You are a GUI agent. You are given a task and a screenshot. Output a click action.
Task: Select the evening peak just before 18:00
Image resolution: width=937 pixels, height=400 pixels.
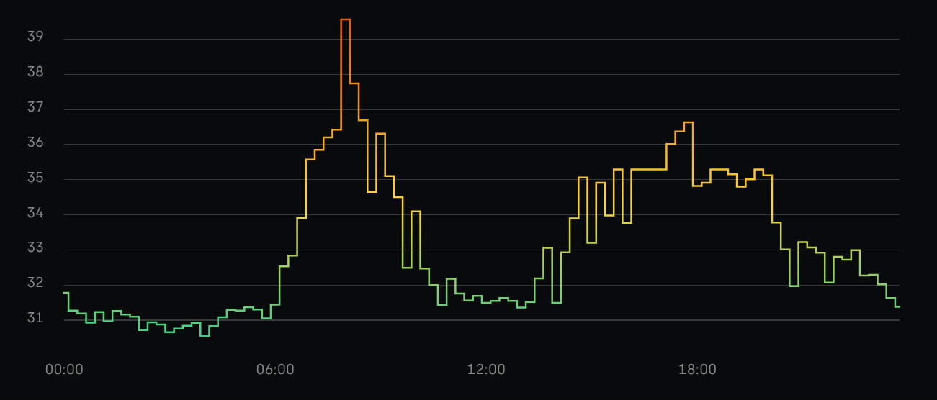click(688, 122)
